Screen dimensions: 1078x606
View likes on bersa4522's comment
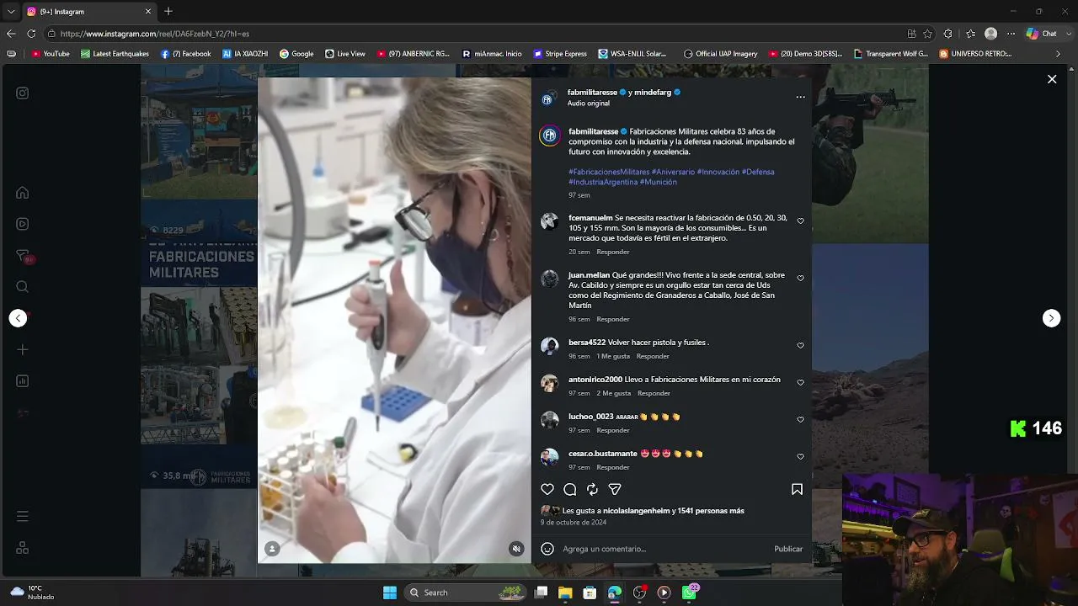[613, 356]
